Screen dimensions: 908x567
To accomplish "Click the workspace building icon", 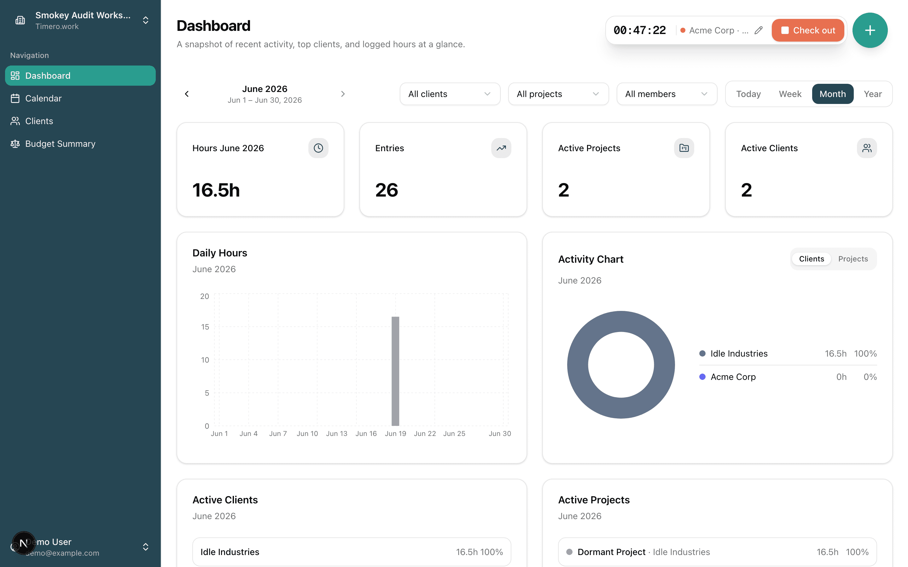I will 20,20.
